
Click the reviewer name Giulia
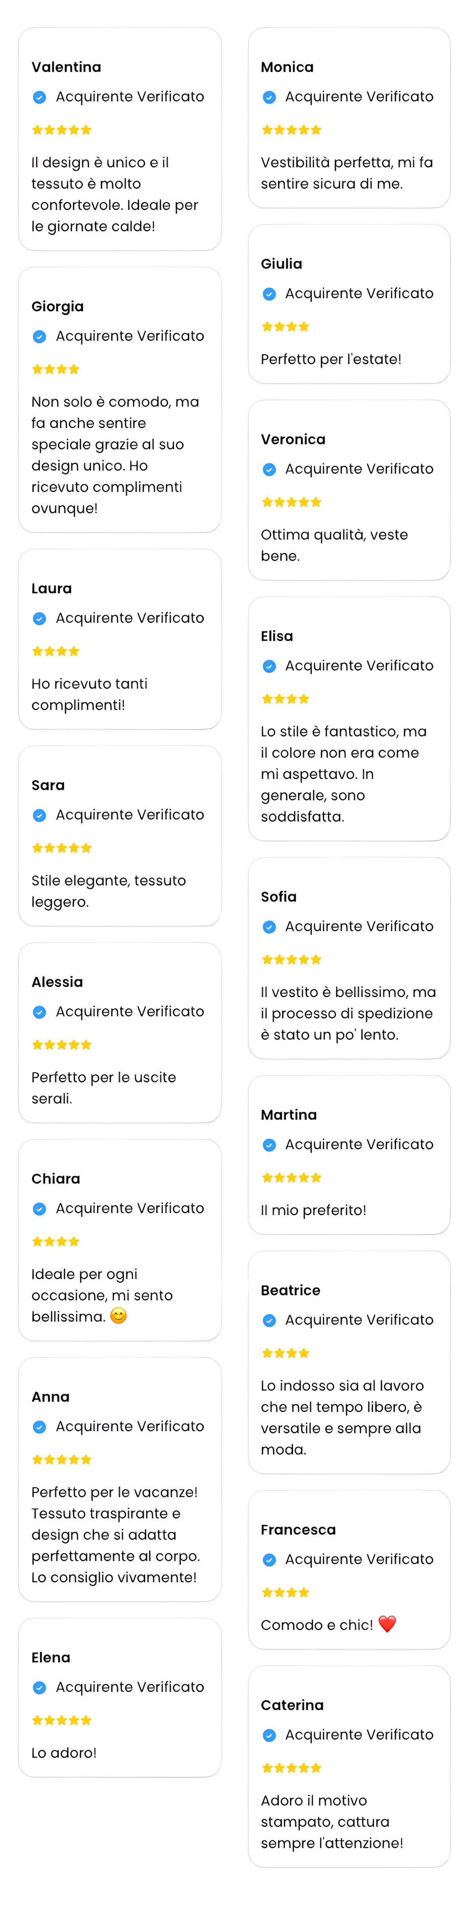[x=281, y=264]
